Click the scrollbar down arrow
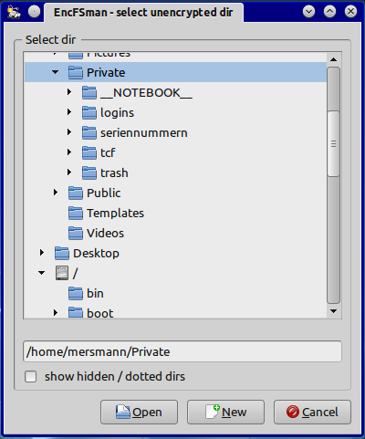The width and height of the screenshot is (365, 439). point(333,311)
